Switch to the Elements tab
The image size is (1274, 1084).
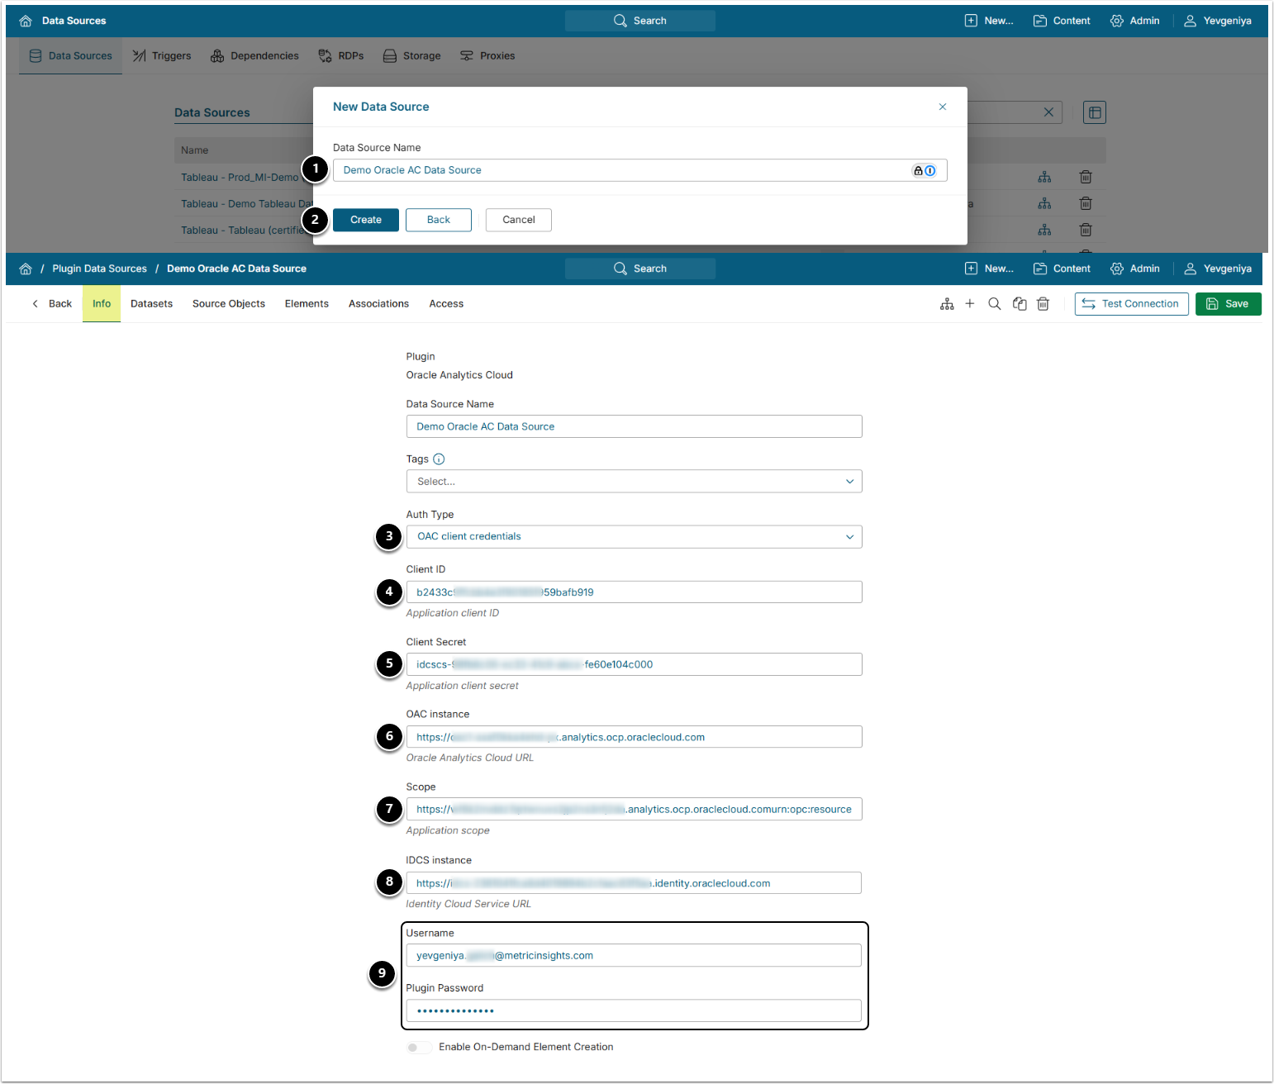point(307,304)
